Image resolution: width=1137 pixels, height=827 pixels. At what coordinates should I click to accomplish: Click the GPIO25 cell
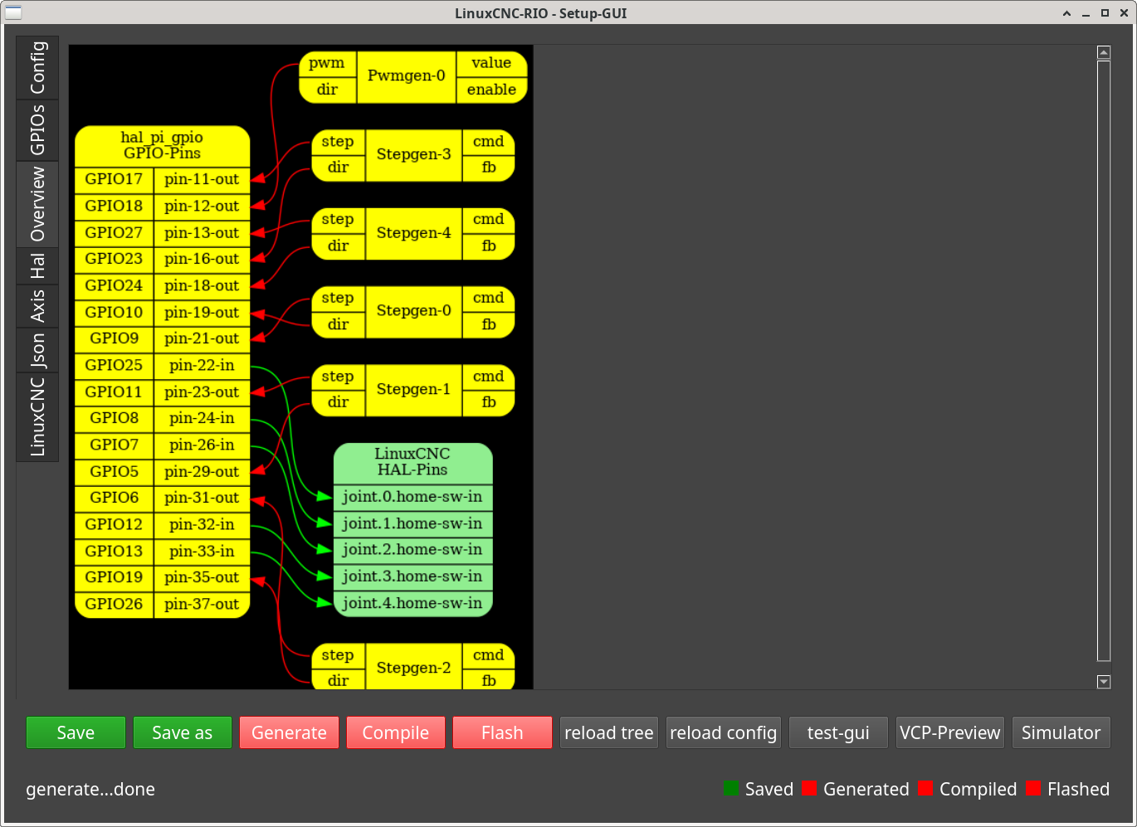114,366
